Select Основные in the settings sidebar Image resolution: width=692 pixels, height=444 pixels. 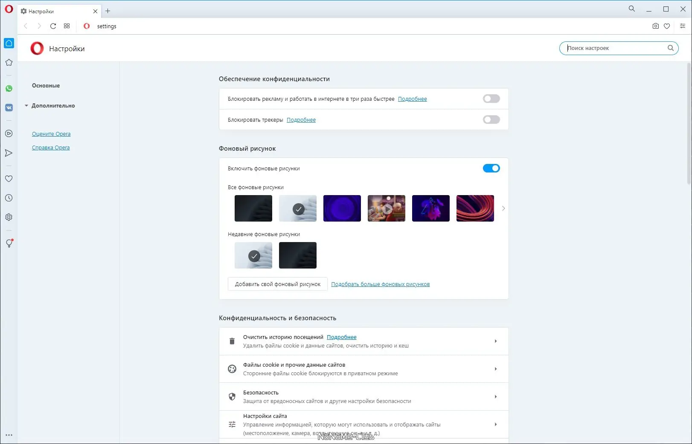coord(45,85)
